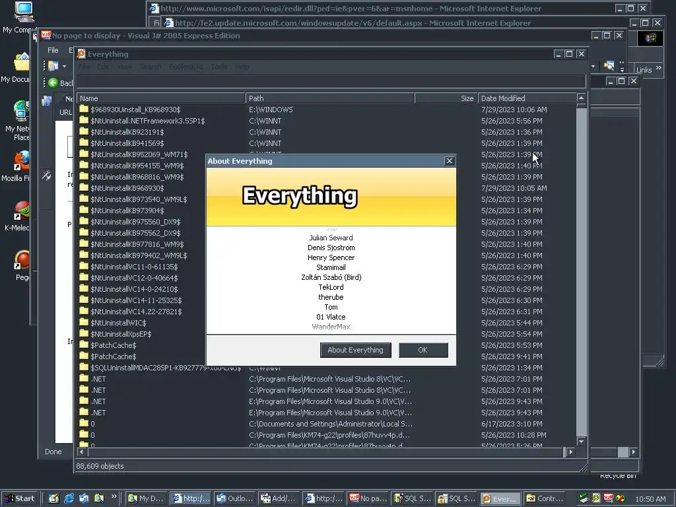676x507 pixels.
Task: Sort results by Name column header
Action: point(161,98)
